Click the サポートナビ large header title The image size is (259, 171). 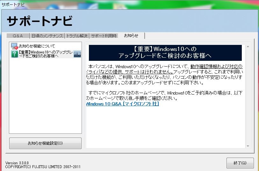(40, 21)
